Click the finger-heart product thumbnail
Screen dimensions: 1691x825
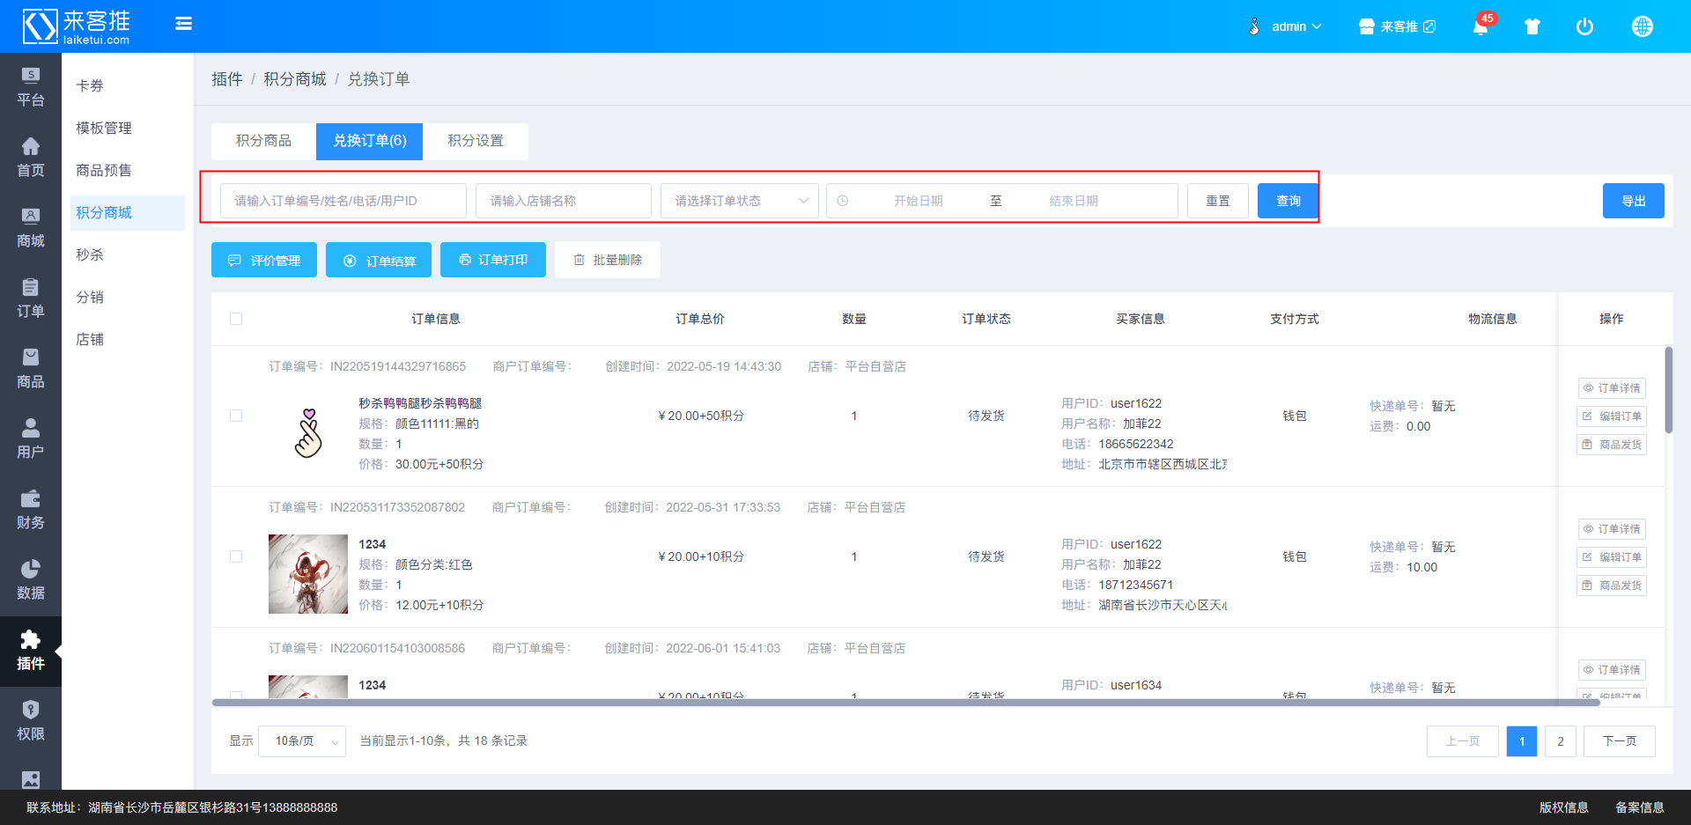pyautogui.click(x=308, y=433)
